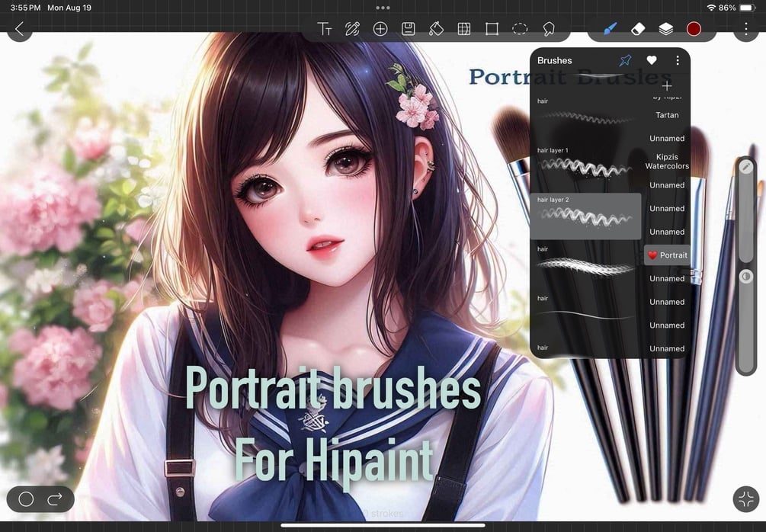Open the Tartan brush category
Screen dimensions: 766x532
[667, 115]
